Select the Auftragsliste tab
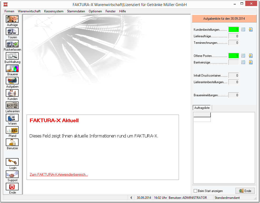 pyautogui.click(x=202, y=108)
